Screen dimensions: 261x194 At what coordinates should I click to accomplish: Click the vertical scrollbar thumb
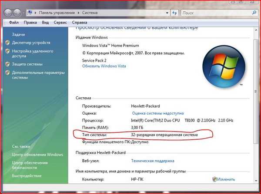click(256, 91)
